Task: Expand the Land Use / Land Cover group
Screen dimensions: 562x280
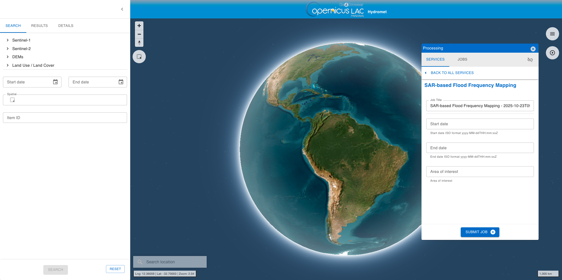Action: pyautogui.click(x=8, y=65)
